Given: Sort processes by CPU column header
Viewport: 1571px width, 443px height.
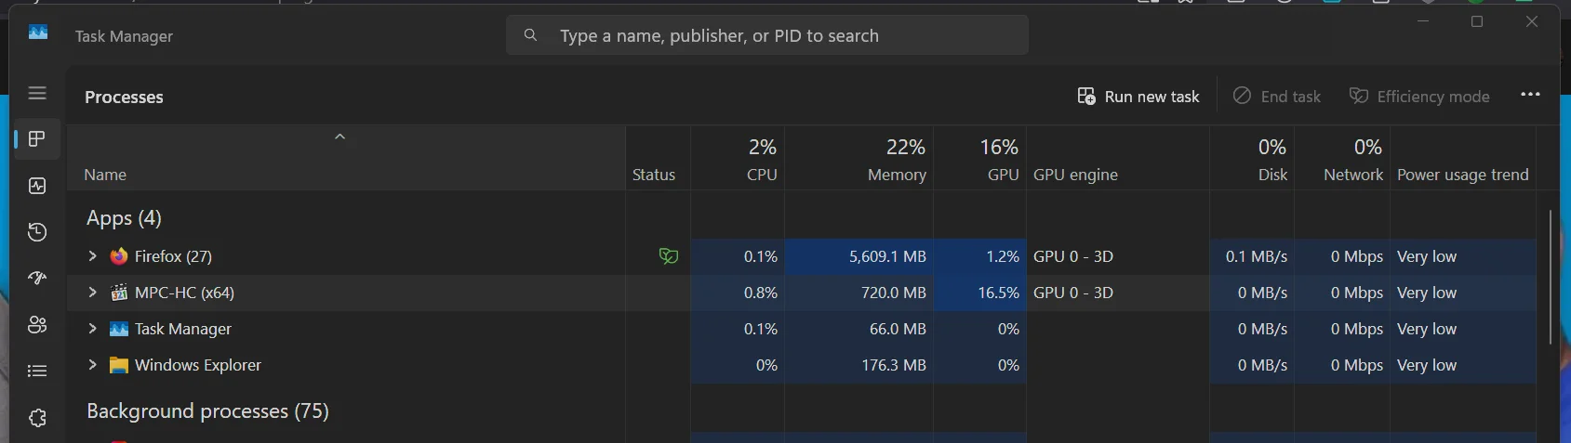Looking at the screenshot, I should pyautogui.click(x=738, y=160).
